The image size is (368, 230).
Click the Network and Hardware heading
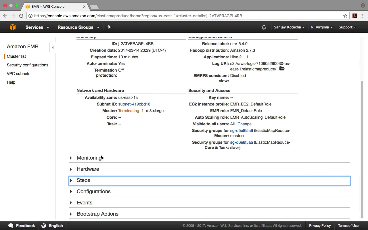(100, 91)
